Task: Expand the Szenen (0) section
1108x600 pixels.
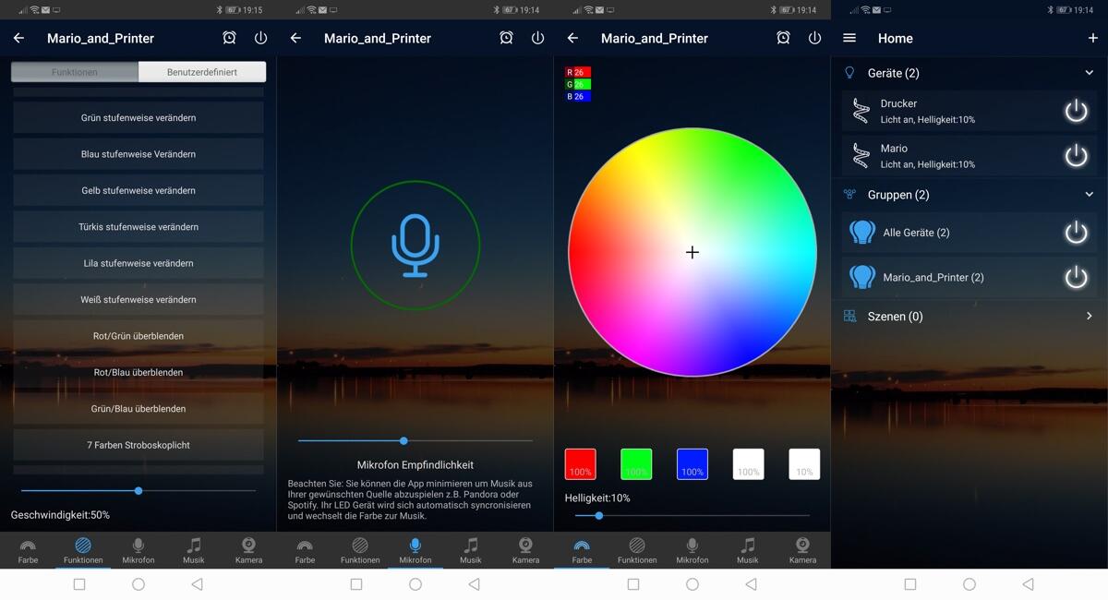Action: (x=1090, y=317)
